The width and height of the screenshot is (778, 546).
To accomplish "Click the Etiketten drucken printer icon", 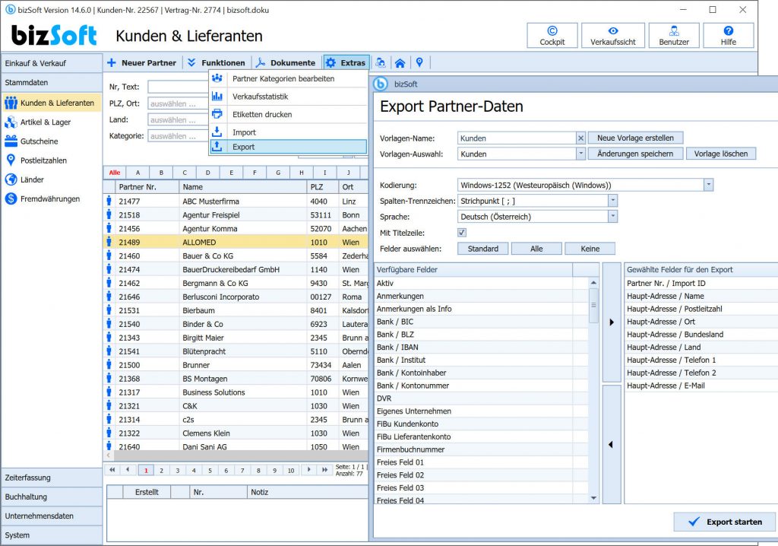I will (x=217, y=114).
